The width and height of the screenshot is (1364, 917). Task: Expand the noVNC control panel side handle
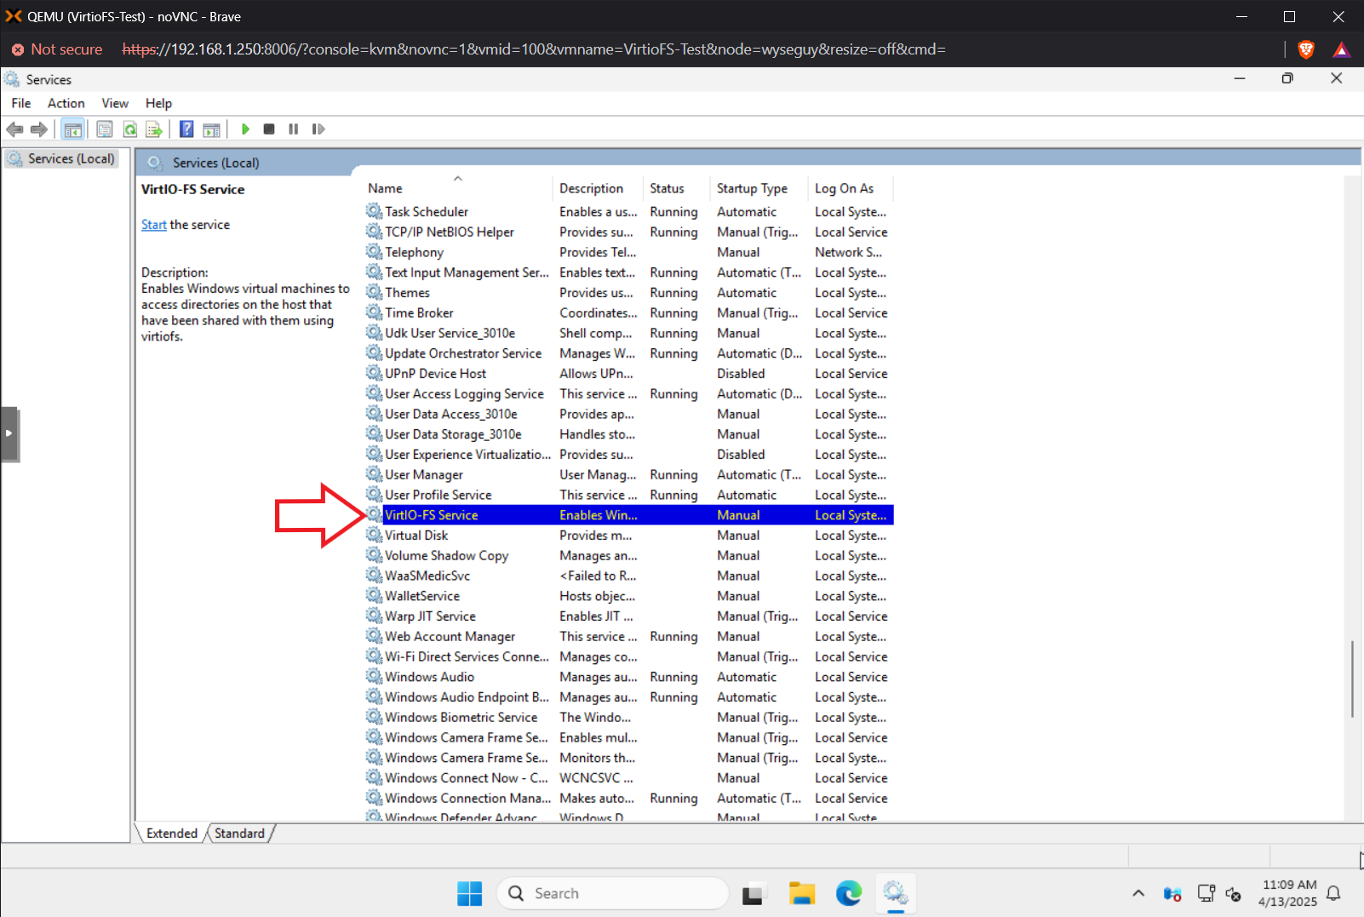pyautogui.click(x=9, y=433)
